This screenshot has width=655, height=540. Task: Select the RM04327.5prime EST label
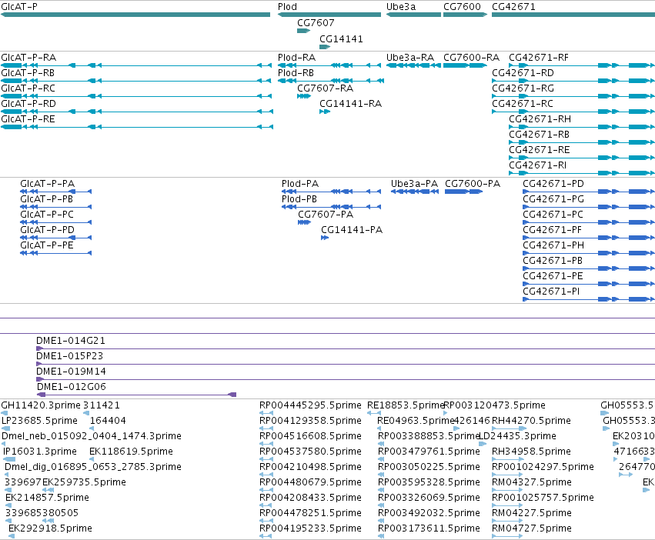(x=532, y=482)
